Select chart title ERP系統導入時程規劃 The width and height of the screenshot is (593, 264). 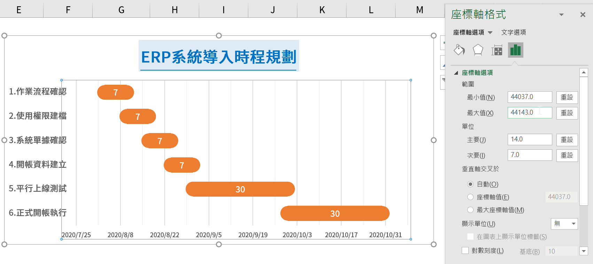[219, 57]
